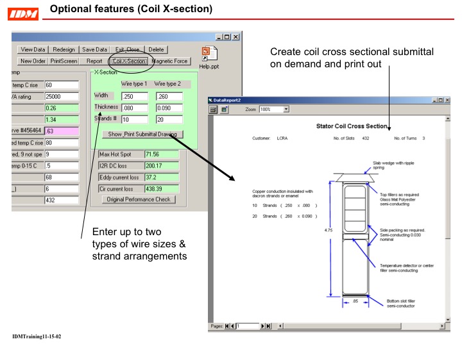Click the Save Data button
Viewport: 462px width, 346px height.
tap(94, 49)
